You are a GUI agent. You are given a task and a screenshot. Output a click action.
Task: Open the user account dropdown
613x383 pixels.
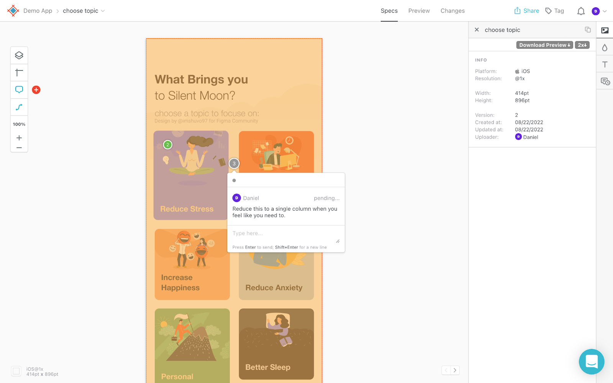[x=605, y=11]
